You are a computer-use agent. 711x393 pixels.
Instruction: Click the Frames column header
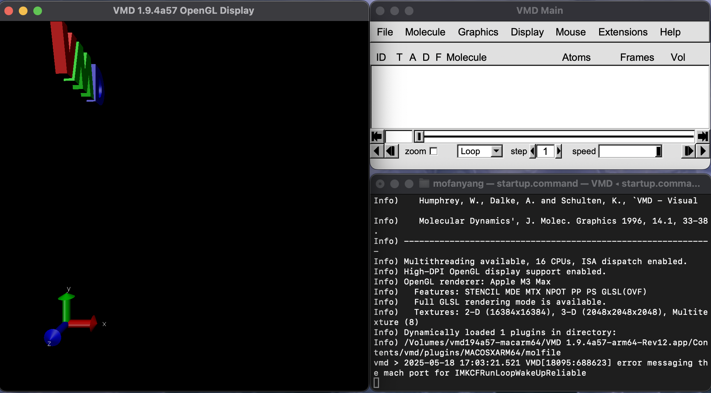coord(637,57)
